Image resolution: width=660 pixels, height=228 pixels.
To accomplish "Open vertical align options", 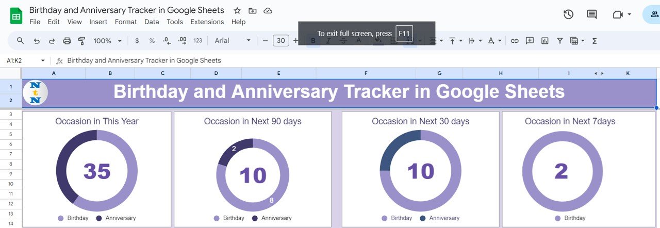I will pyautogui.click(x=455, y=40).
